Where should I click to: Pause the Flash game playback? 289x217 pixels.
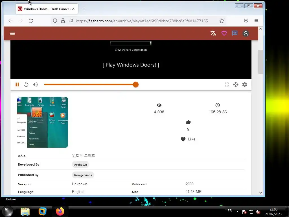pos(17,84)
